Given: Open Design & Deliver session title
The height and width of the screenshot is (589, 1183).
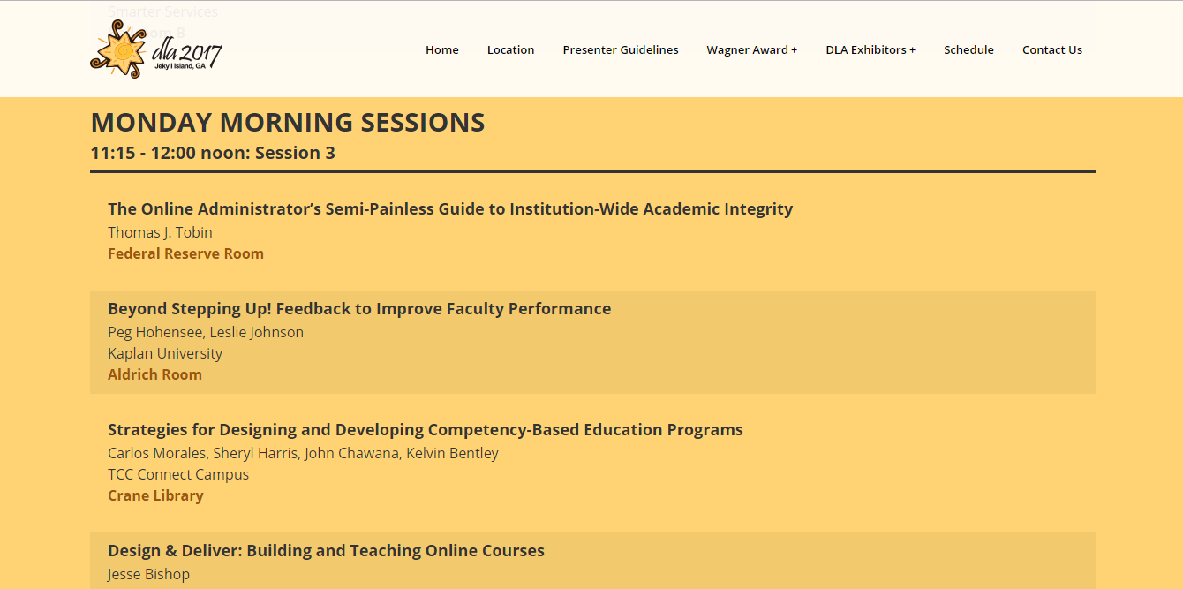Looking at the screenshot, I should [x=326, y=551].
